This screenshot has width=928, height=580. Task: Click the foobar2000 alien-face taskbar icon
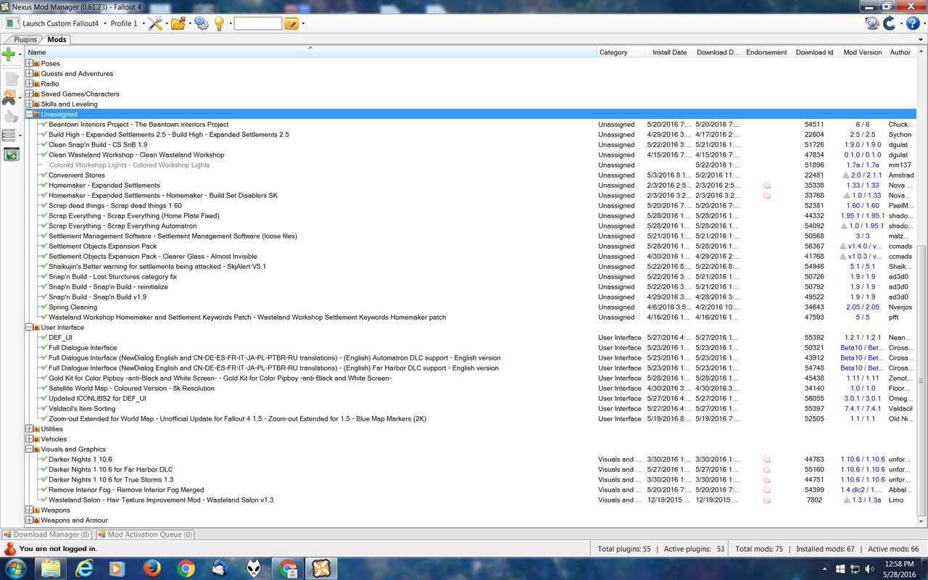(254, 568)
